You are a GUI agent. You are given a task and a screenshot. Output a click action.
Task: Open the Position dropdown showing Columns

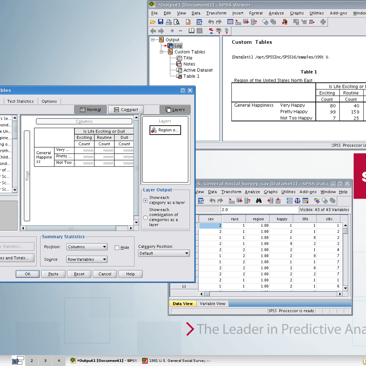click(x=87, y=247)
